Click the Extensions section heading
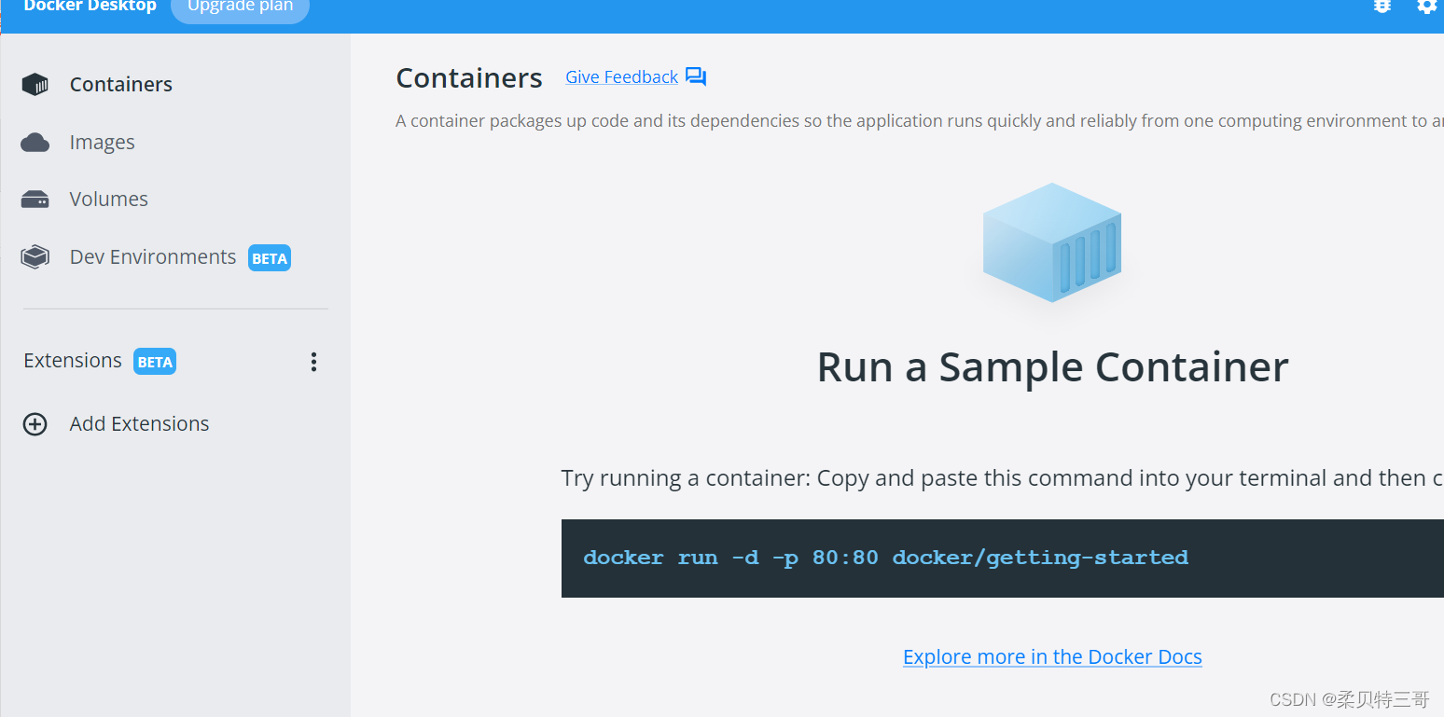This screenshot has height=717, width=1444. tap(73, 361)
